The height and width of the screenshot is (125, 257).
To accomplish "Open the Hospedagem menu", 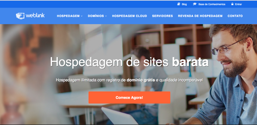I will tap(68, 16).
